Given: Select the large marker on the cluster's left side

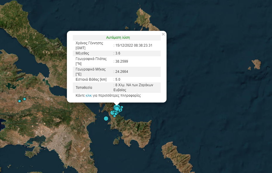Looking at the screenshot, I should coord(112,113).
